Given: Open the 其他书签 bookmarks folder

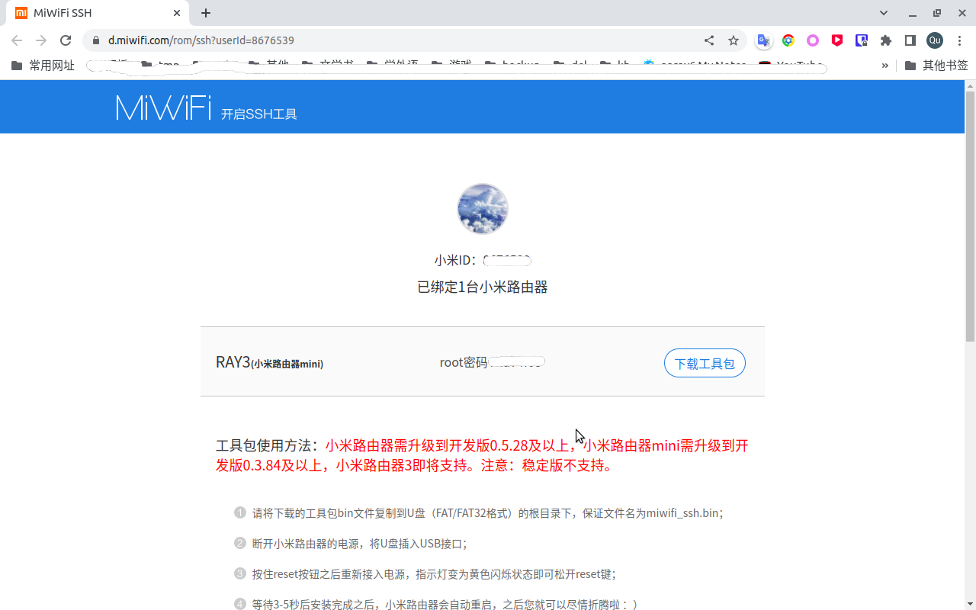Looking at the screenshot, I should 936,66.
